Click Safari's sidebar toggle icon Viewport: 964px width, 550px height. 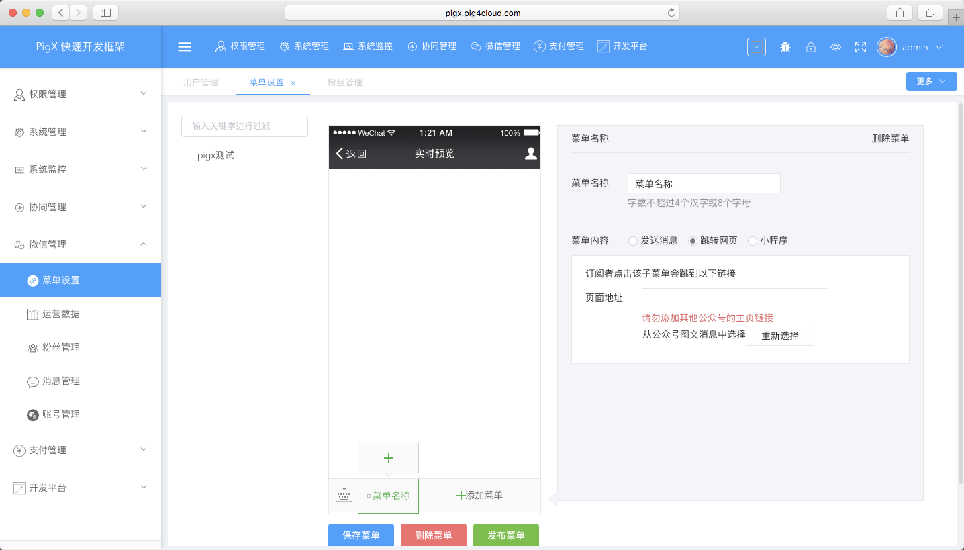tap(105, 13)
